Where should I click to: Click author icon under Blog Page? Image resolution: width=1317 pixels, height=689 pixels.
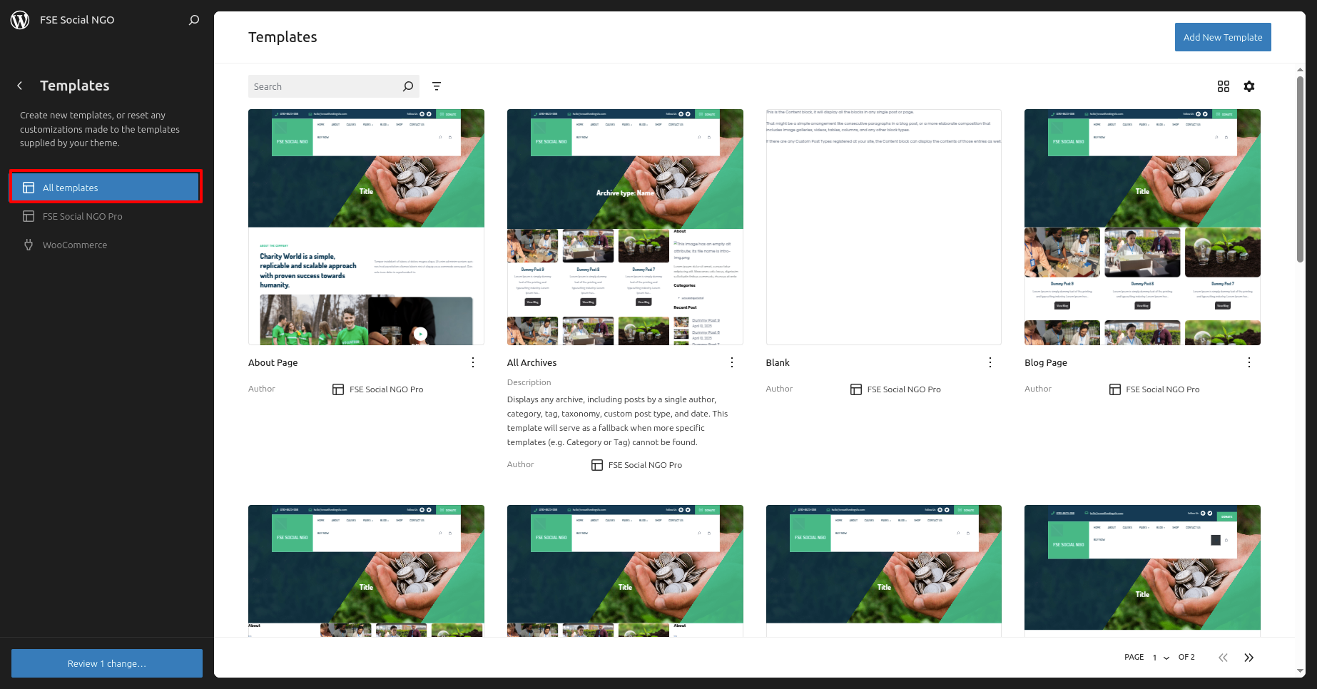pos(1115,389)
